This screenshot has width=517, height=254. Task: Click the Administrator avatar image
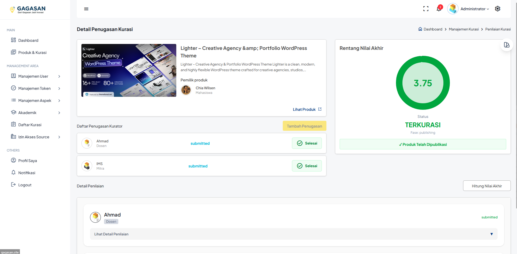[x=453, y=9]
